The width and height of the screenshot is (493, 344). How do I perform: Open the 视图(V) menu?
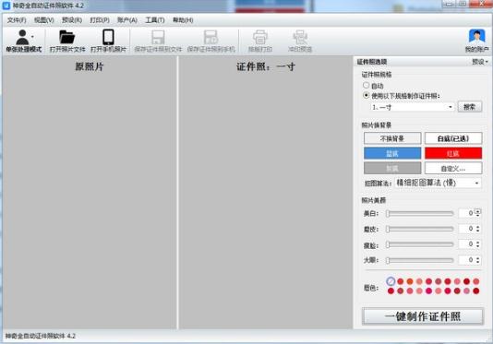pos(44,20)
